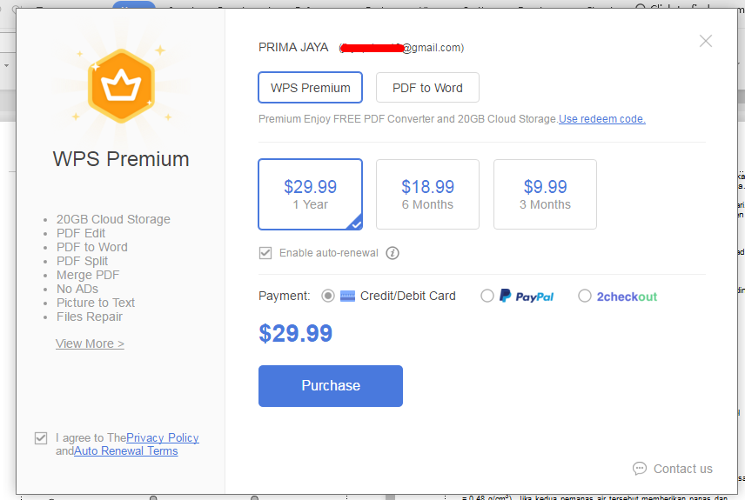The image size is (745, 500).
Task: Click the WPS Premium crown badge icon
Action: point(121,85)
